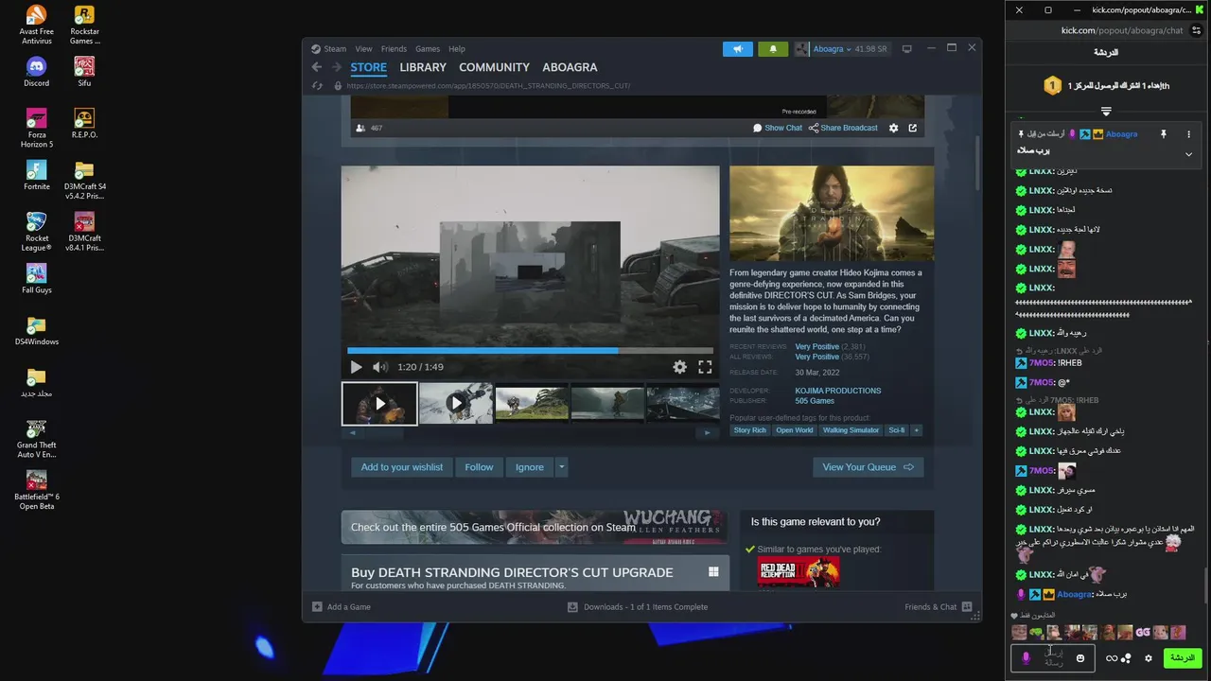The image size is (1211, 681).
Task: Click the Kick message input field
Action: coord(1053,657)
